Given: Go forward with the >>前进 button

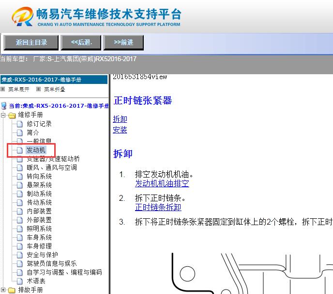Looking at the screenshot, I should pyautogui.click(x=123, y=43).
